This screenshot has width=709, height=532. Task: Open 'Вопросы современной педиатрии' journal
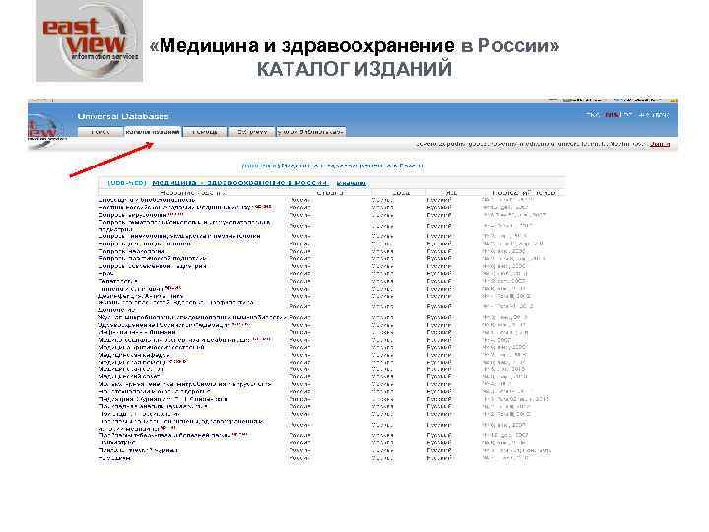(153, 266)
